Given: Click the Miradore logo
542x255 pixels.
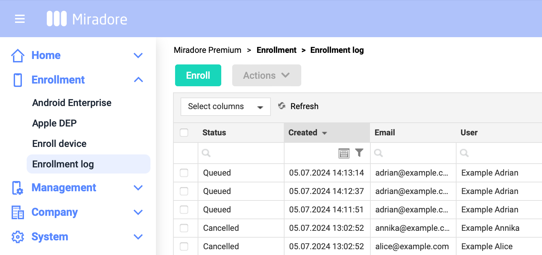Looking at the screenshot, I should (x=87, y=19).
